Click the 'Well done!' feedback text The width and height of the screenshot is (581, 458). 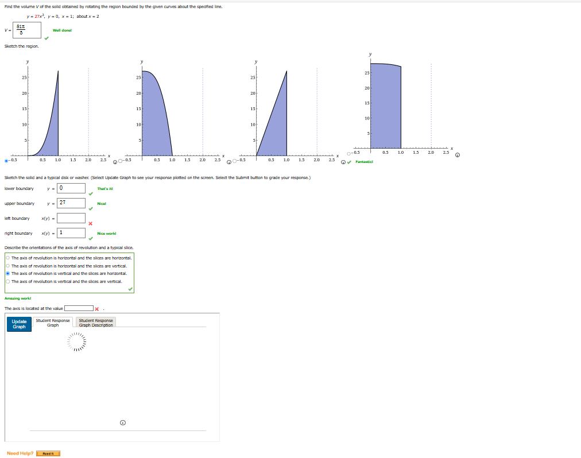click(62, 30)
